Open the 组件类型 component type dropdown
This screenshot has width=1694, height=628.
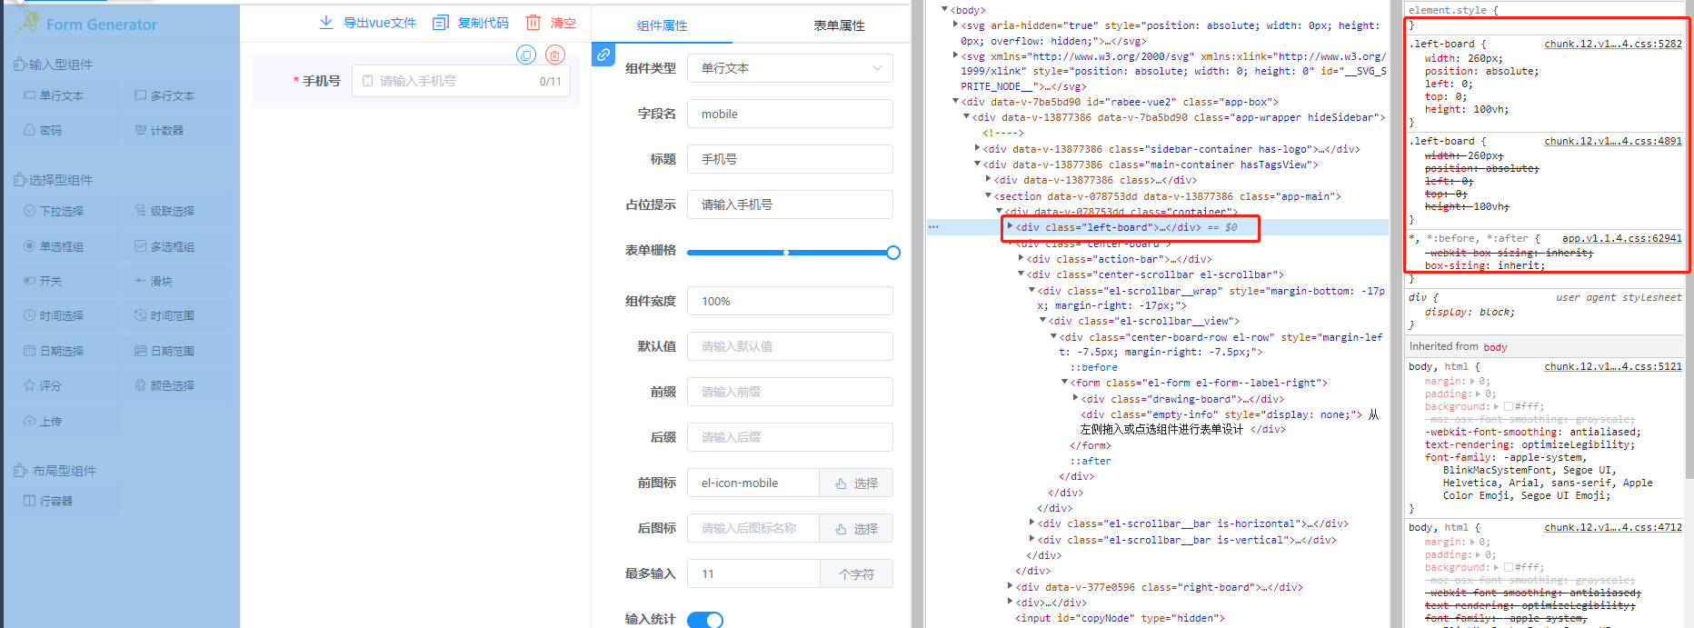(x=790, y=68)
